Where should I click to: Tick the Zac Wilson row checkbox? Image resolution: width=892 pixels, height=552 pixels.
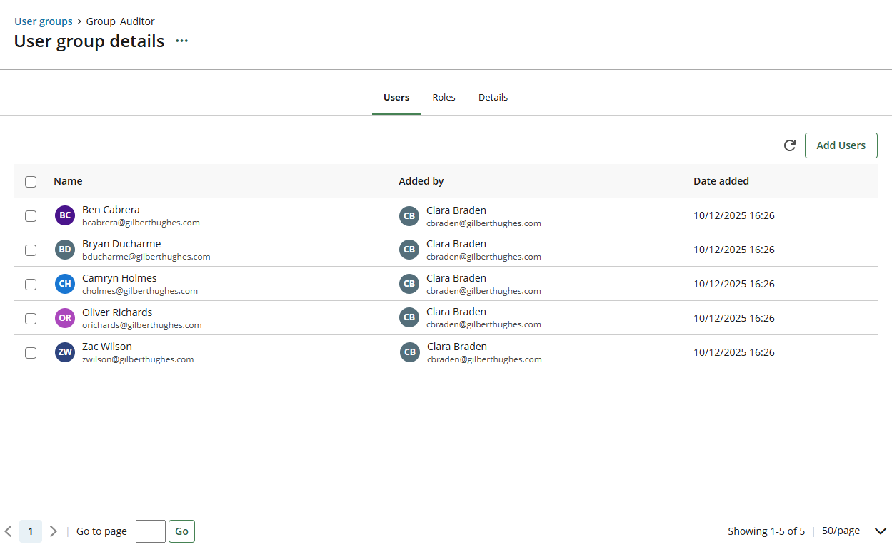(x=31, y=353)
